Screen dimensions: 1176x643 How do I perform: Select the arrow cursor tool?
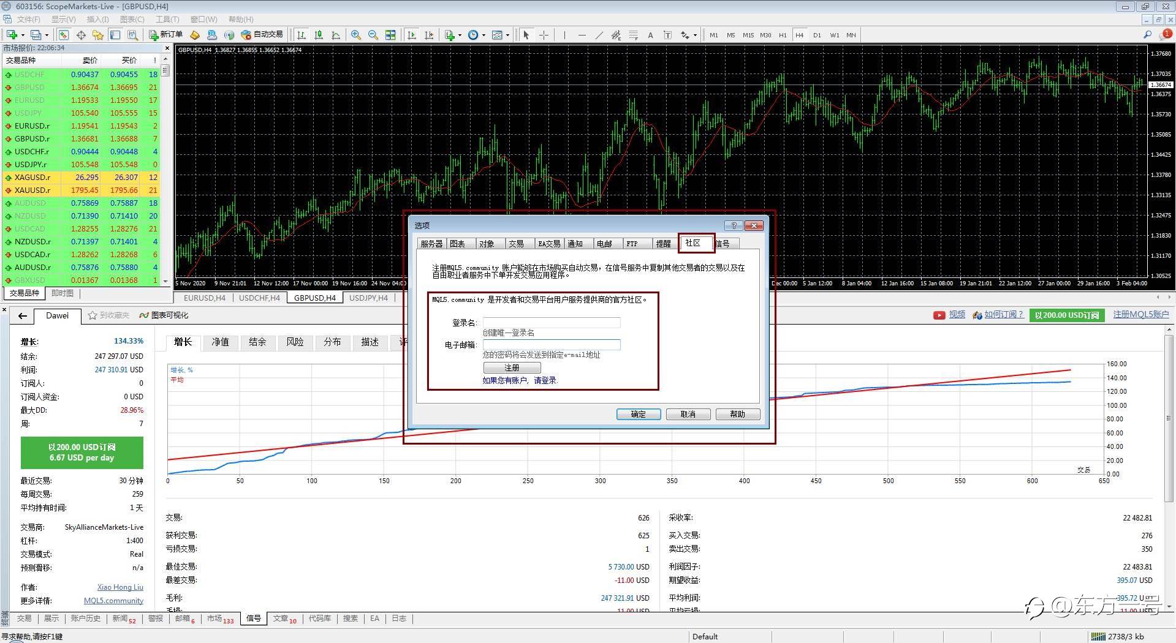(x=526, y=35)
